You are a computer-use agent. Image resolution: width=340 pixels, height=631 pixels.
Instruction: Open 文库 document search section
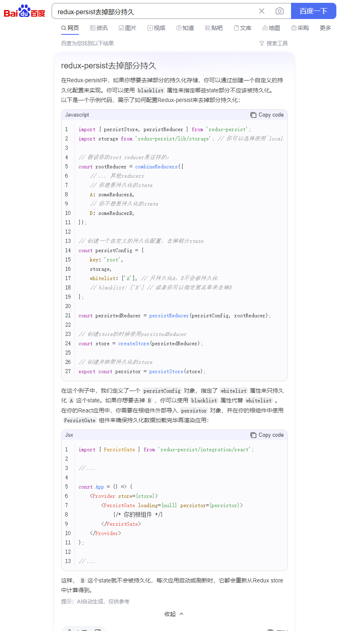[242, 28]
